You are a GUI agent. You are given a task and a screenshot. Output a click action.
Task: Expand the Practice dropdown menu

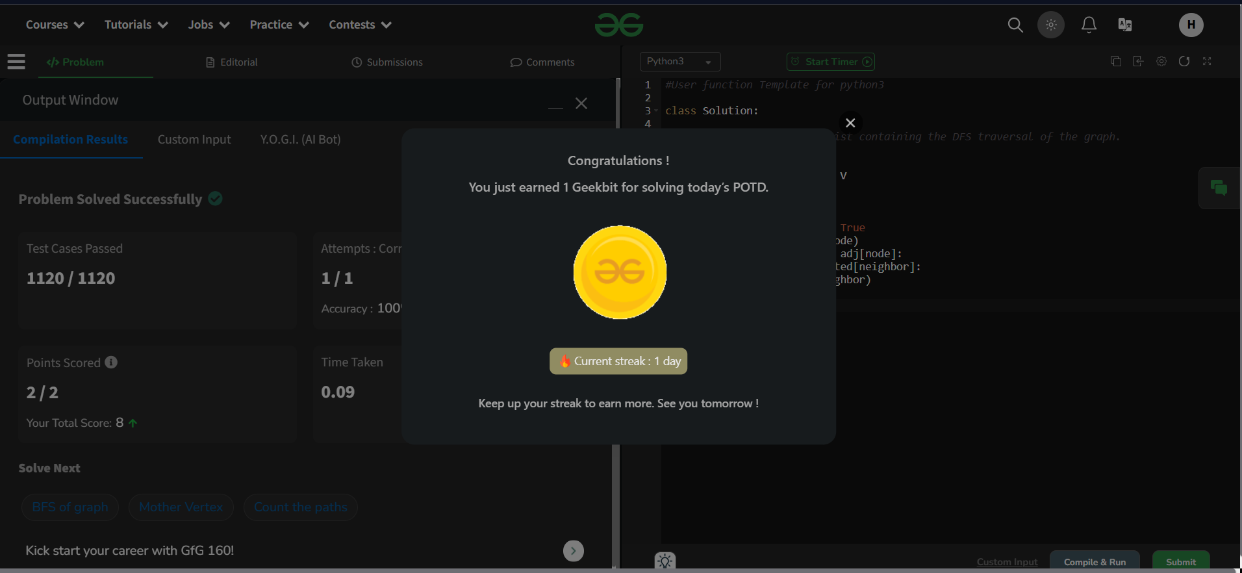279,25
